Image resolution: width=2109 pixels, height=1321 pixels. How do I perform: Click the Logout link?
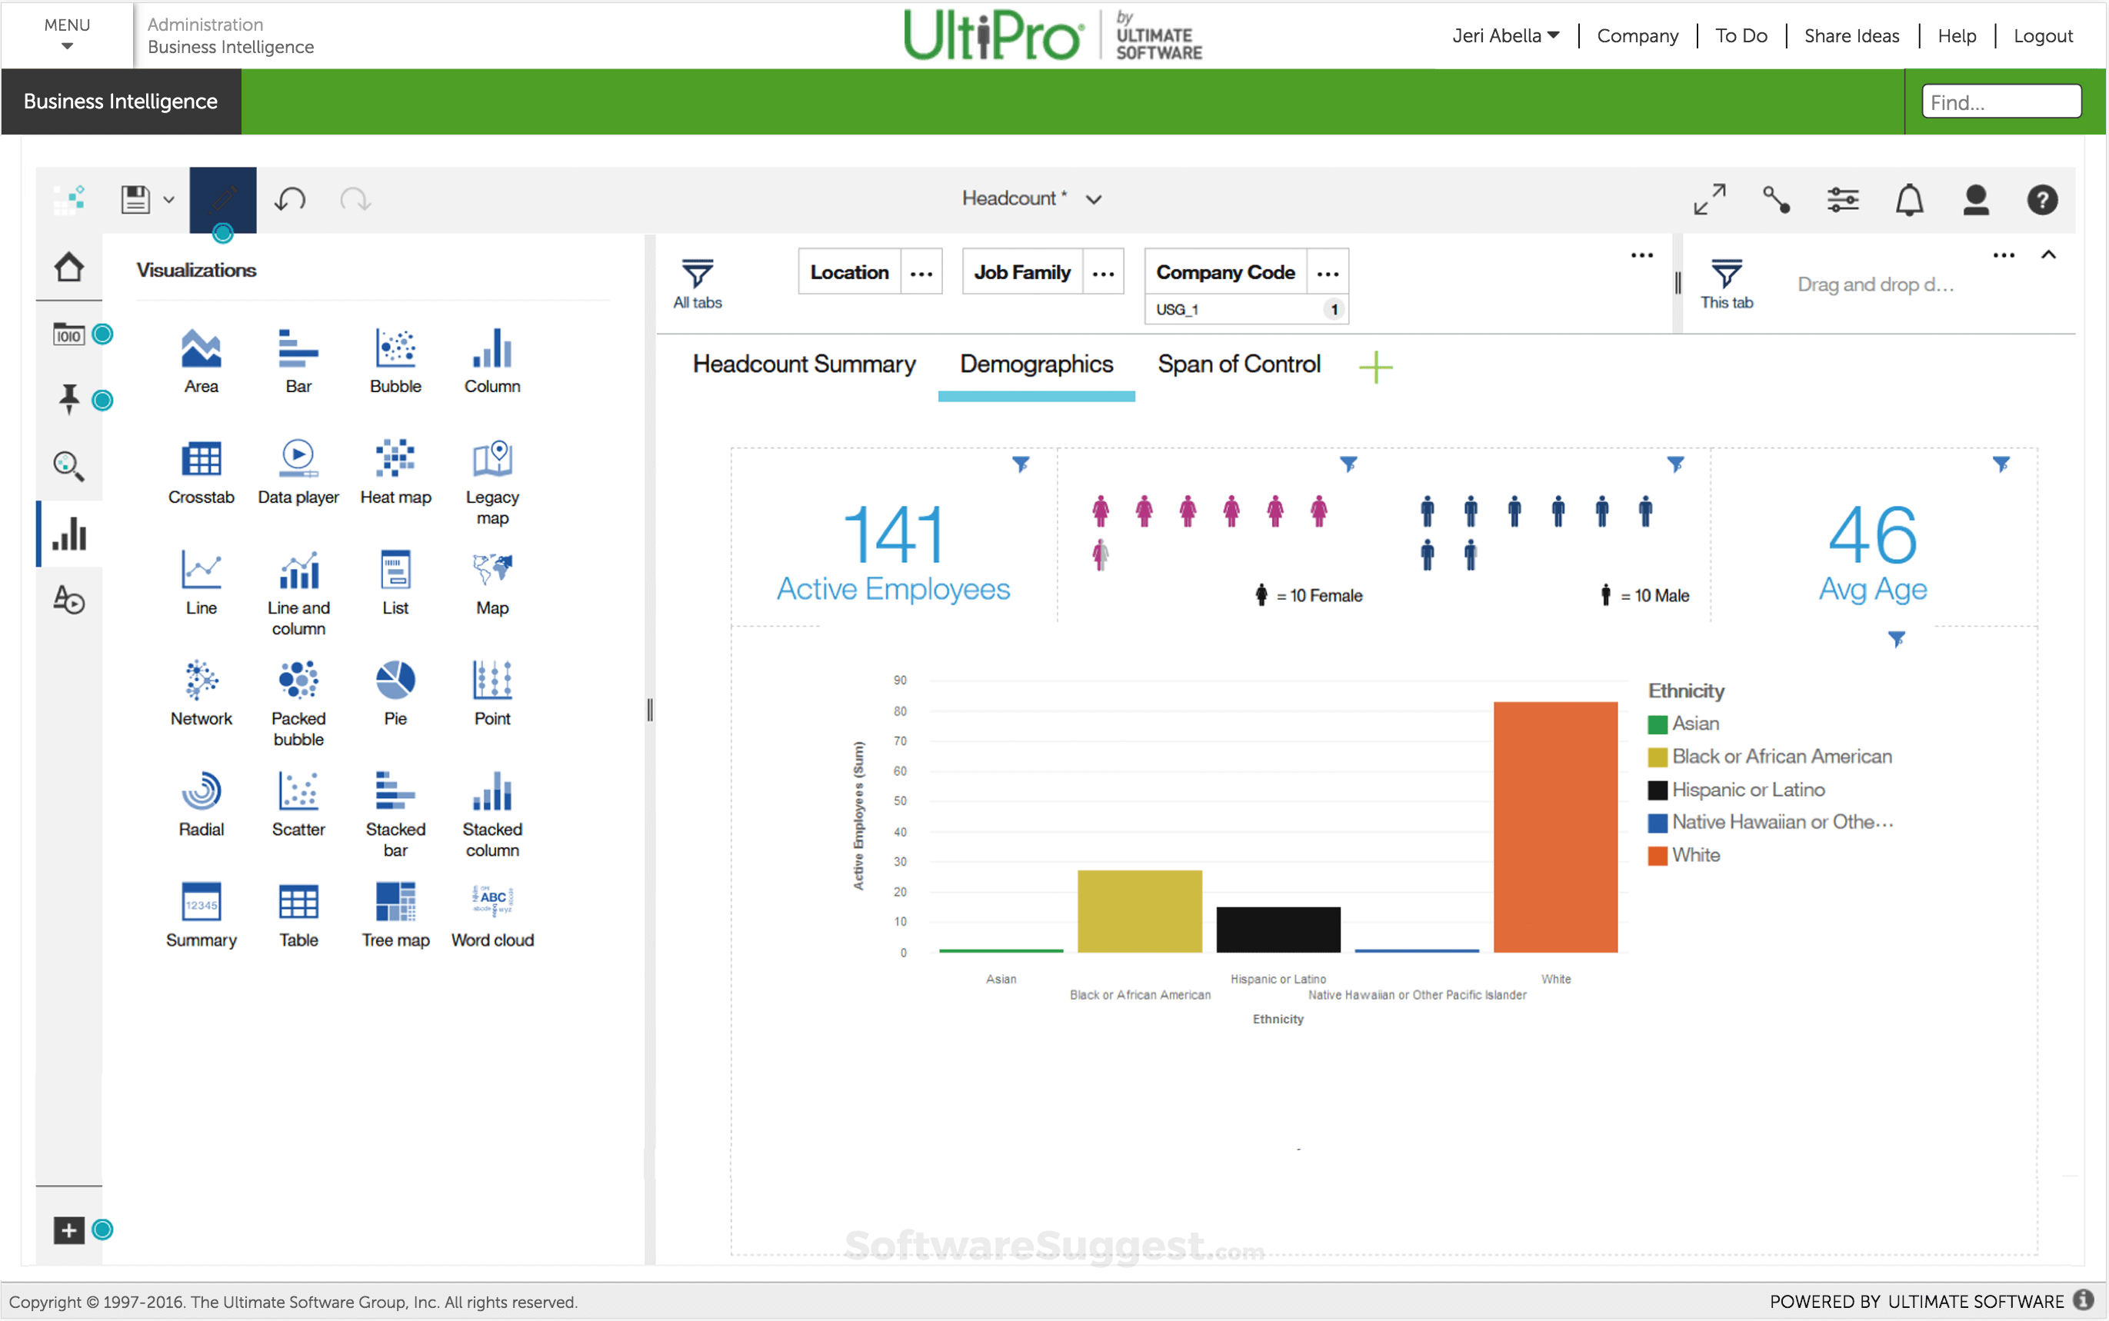click(x=2044, y=35)
